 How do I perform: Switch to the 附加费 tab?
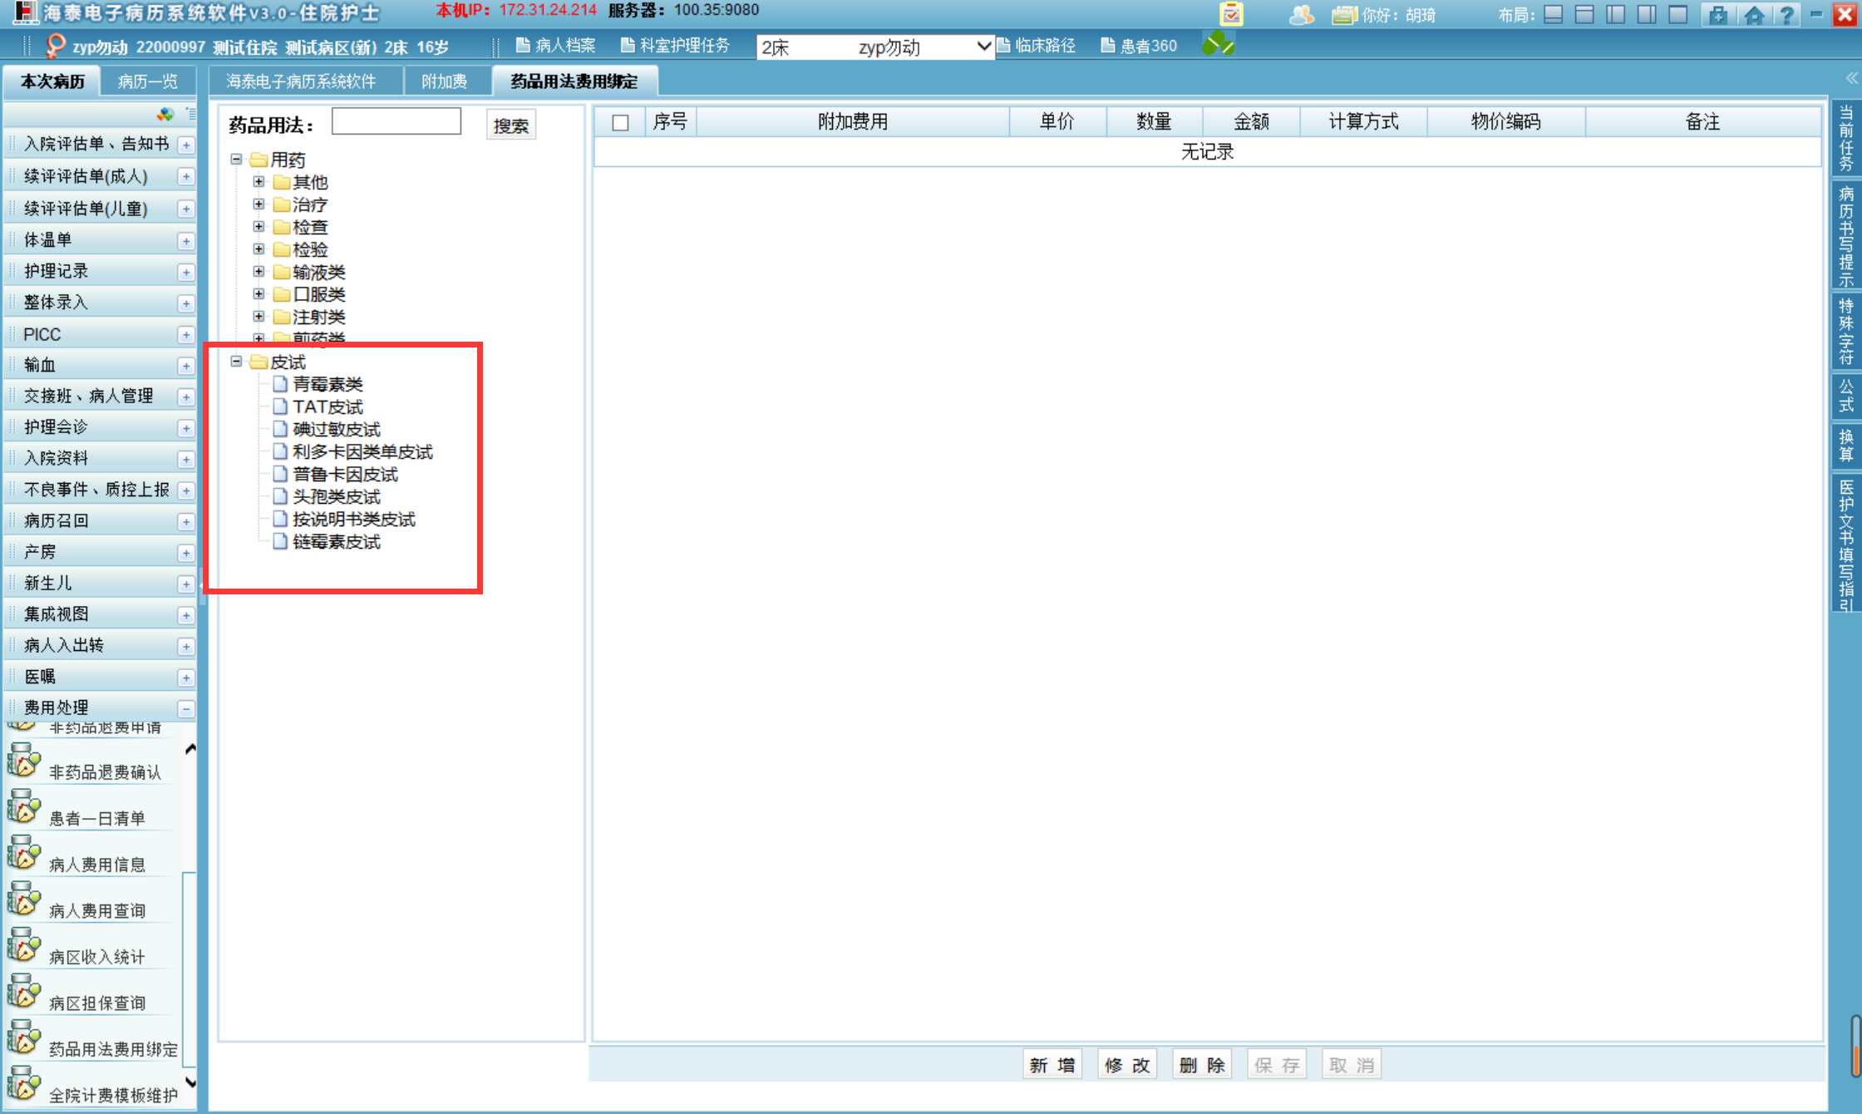point(444,81)
